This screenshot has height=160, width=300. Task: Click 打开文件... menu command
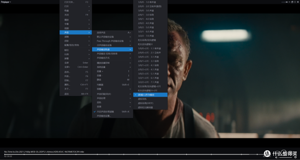tap(76, 2)
